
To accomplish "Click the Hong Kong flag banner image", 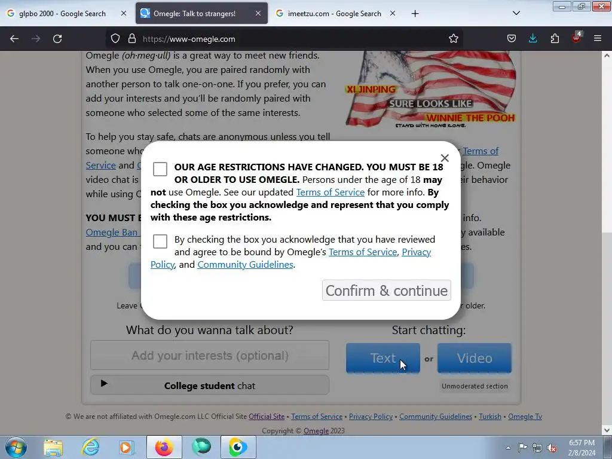I will coord(430,89).
